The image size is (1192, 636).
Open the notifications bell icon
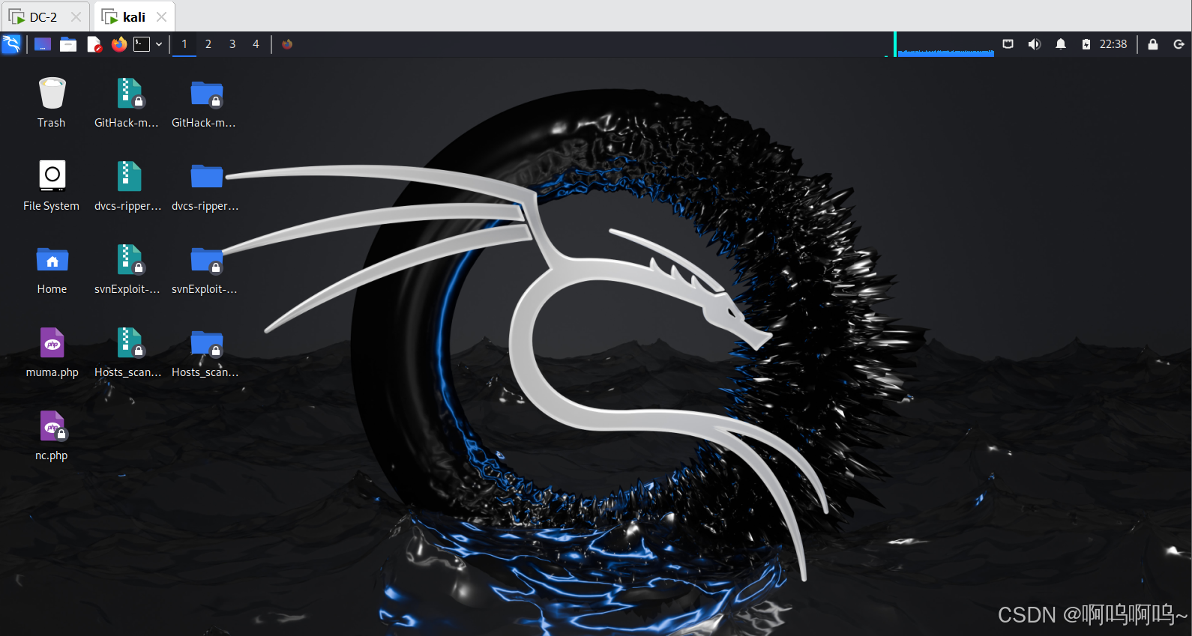click(x=1061, y=44)
